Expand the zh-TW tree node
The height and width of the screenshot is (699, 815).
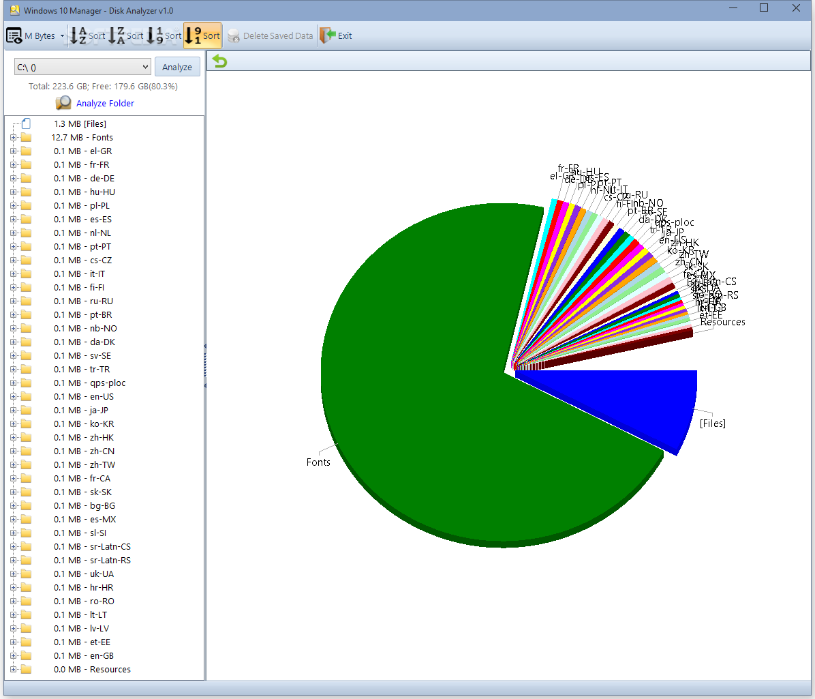coord(13,464)
